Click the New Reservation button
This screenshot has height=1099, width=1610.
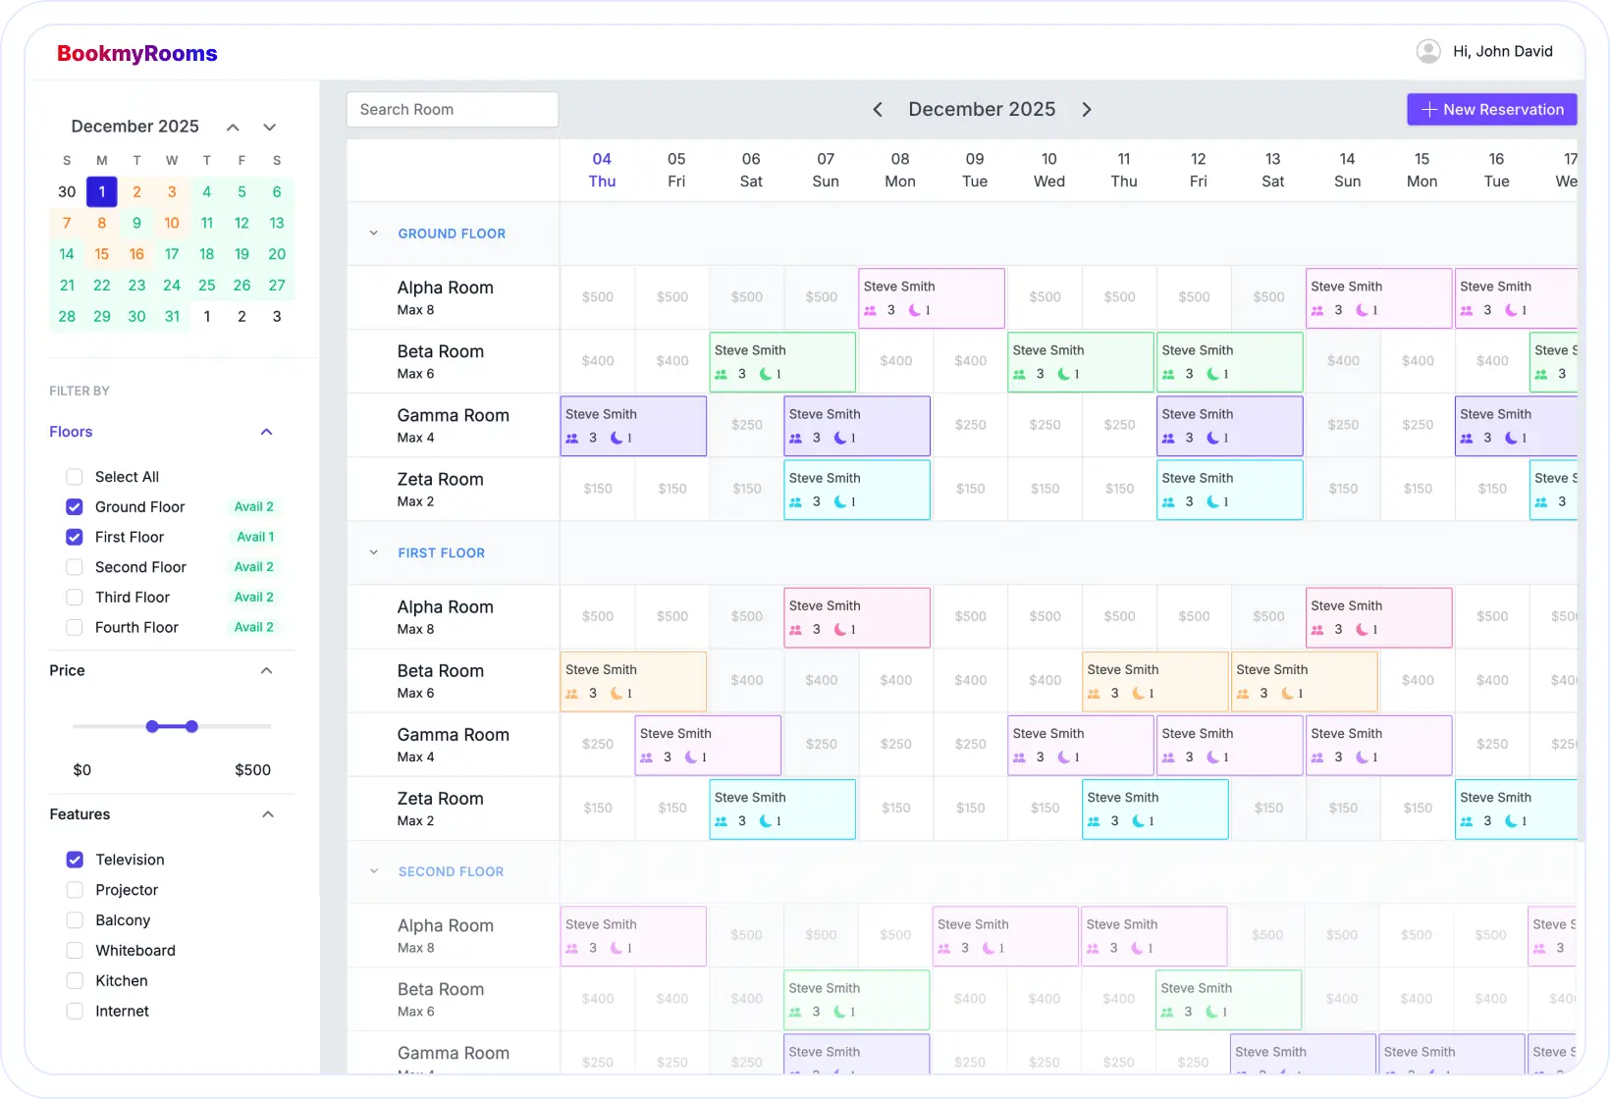coord(1491,110)
